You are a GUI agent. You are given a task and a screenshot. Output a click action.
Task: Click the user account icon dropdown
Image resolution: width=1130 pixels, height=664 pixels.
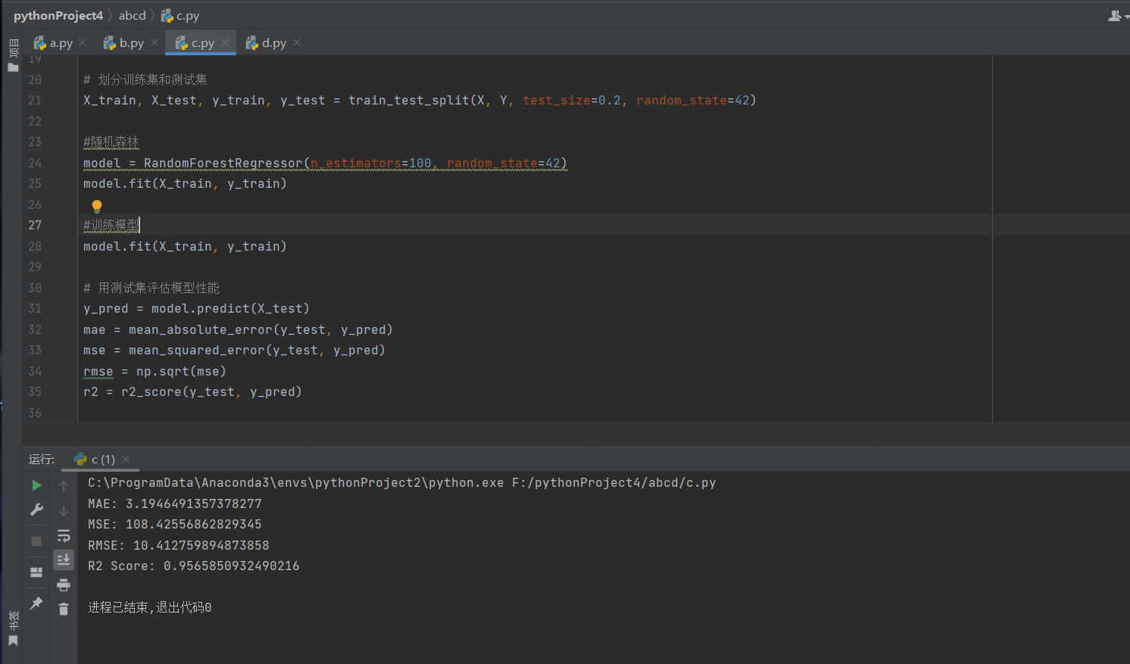click(1118, 16)
